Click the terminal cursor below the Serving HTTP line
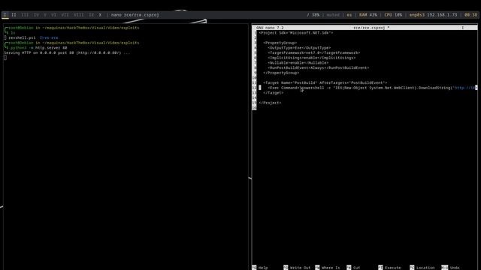The height and width of the screenshot is (270, 481). pos(5,58)
